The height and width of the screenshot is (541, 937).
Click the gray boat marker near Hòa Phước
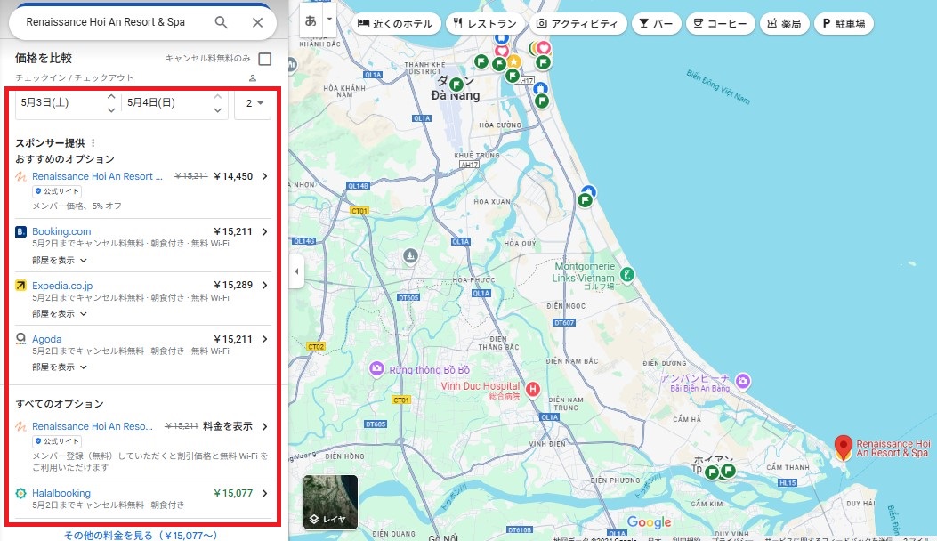pyautogui.click(x=410, y=256)
